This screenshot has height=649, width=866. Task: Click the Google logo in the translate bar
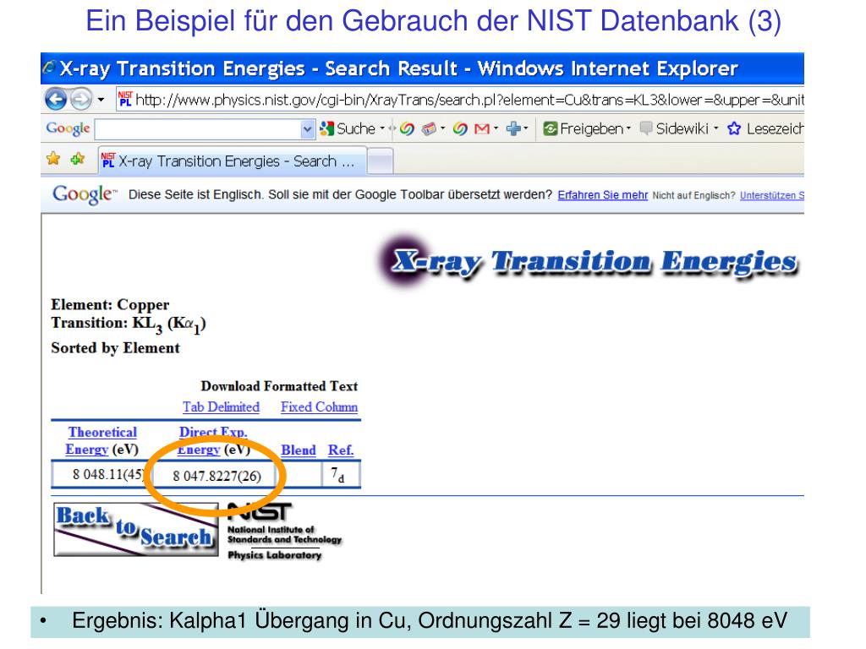point(85,195)
